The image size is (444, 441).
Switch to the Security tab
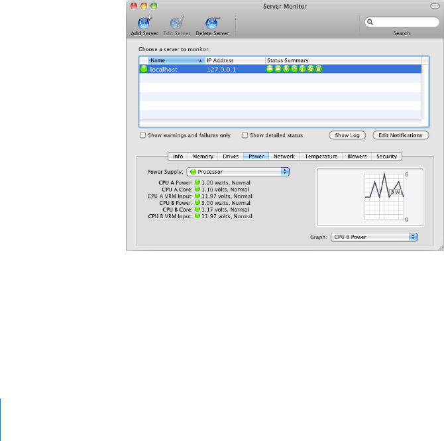pyautogui.click(x=386, y=157)
